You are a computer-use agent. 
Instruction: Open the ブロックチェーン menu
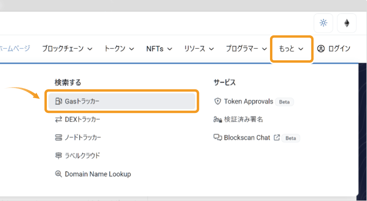67,48
